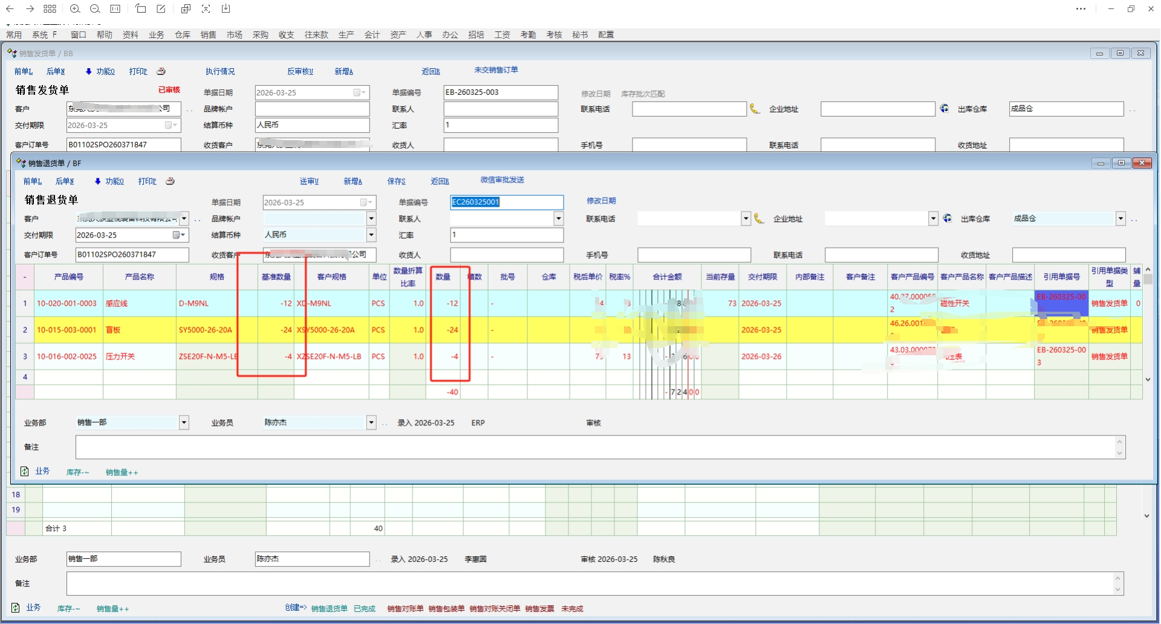Click the printer icon in 销售退货单 toolbar
The image size is (1161, 624).
pyautogui.click(x=171, y=181)
